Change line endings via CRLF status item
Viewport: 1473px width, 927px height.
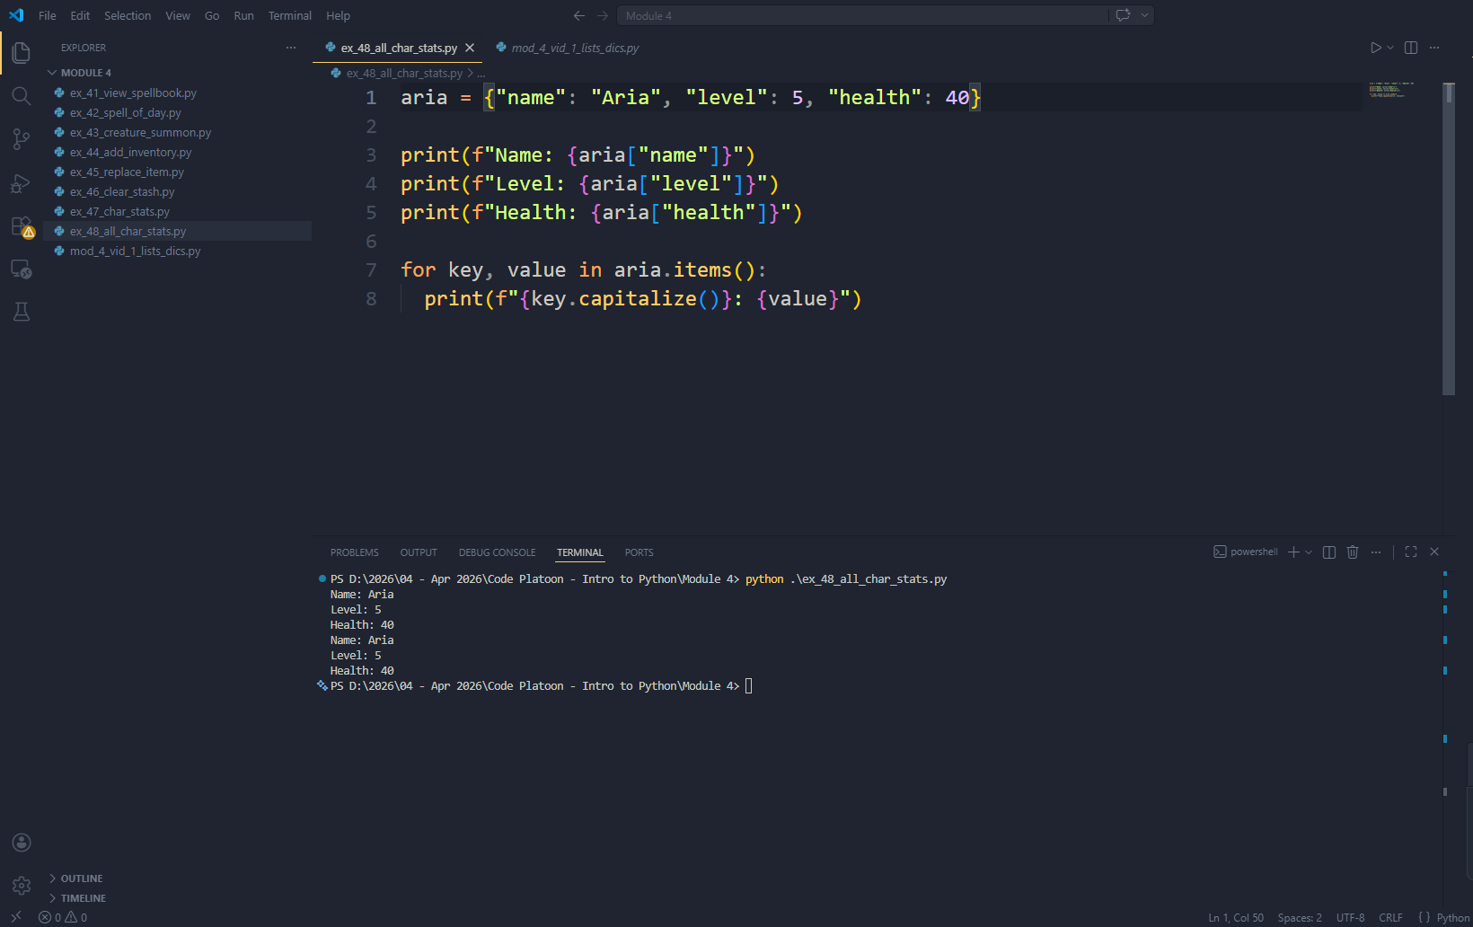click(1390, 918)
